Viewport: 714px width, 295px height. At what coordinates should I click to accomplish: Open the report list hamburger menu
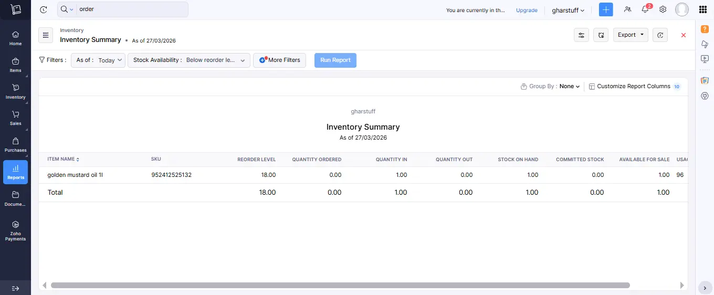[x=46, y=35]
